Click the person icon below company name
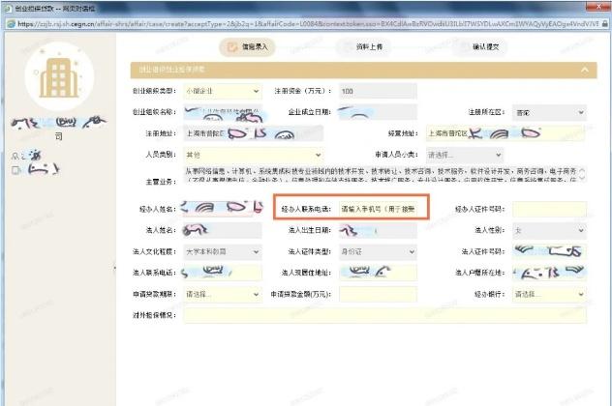Viewport: 612px width, 406px height. pos(14,154)
